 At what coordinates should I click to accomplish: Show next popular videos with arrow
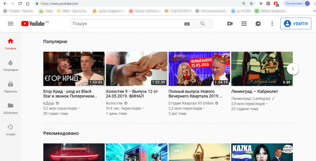(293, 69)
